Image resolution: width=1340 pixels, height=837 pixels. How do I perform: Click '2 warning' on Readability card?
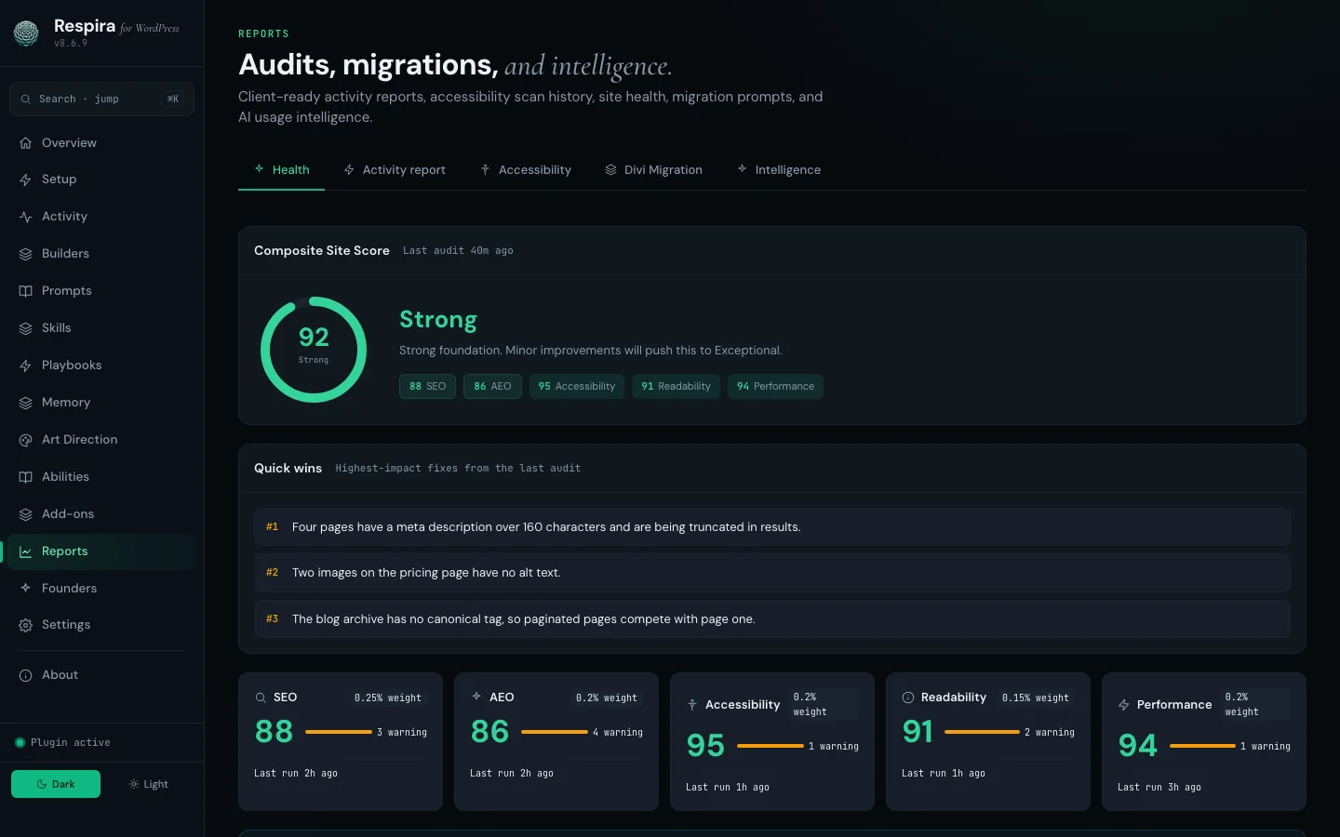coord(1050,733)
